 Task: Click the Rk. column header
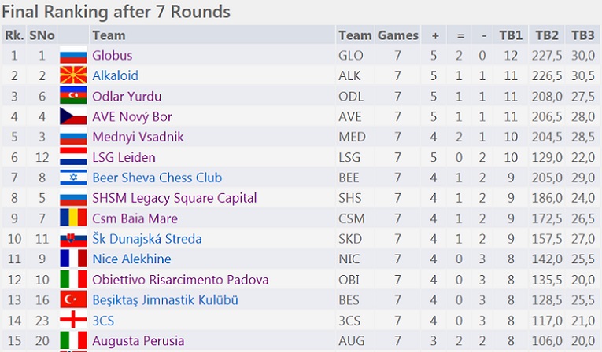coord(13,35)
